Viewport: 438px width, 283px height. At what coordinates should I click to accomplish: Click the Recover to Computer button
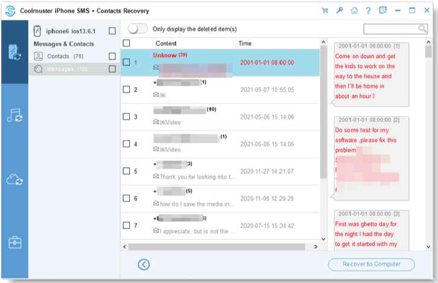(x=372, y=264)
